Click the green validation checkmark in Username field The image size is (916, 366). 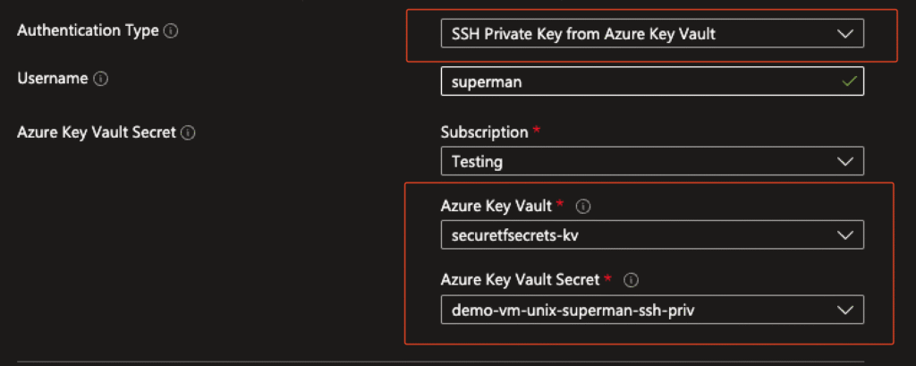[x=849, y=82]
